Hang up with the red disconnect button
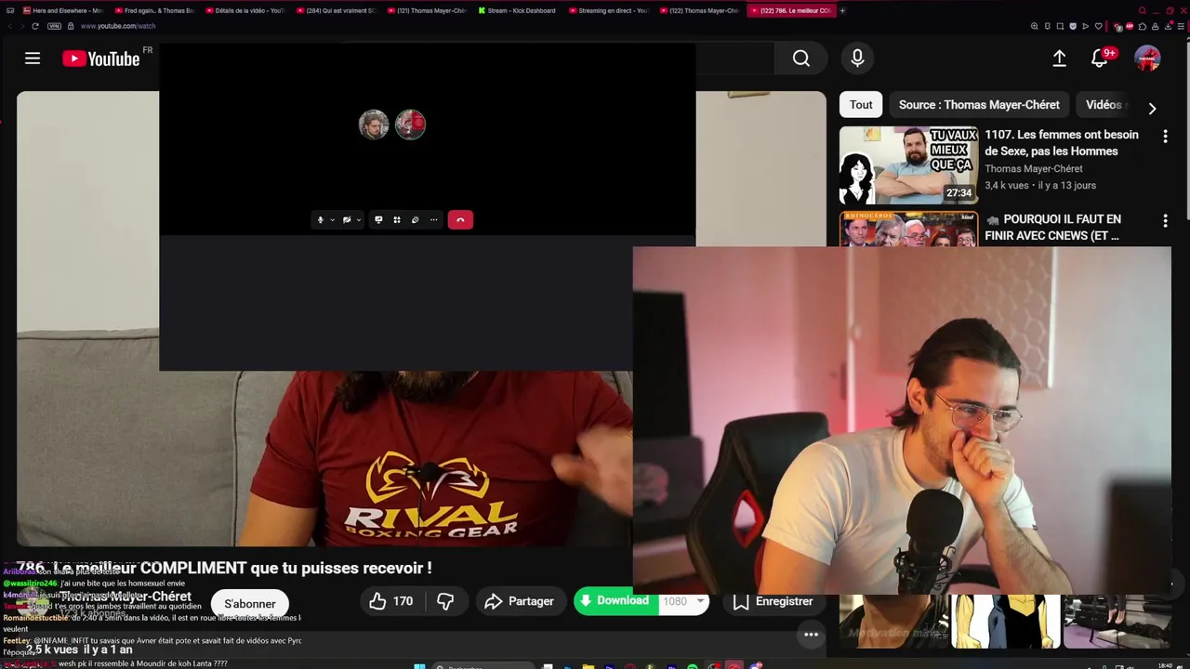1190x669 pixels. tap(460, 220)
